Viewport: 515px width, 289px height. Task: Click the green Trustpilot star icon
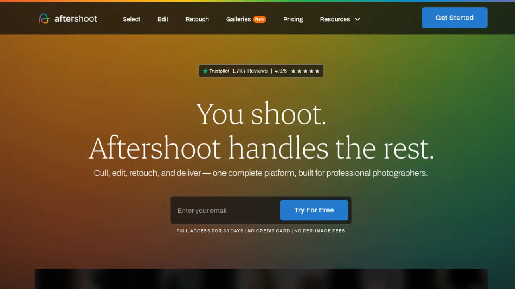pos(205,71)
